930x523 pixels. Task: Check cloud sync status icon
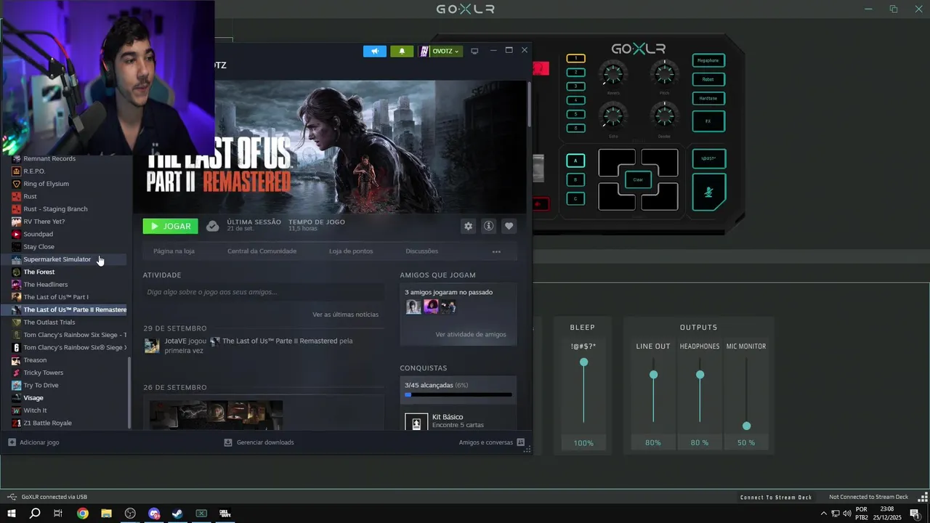click(x=212, y=226)
